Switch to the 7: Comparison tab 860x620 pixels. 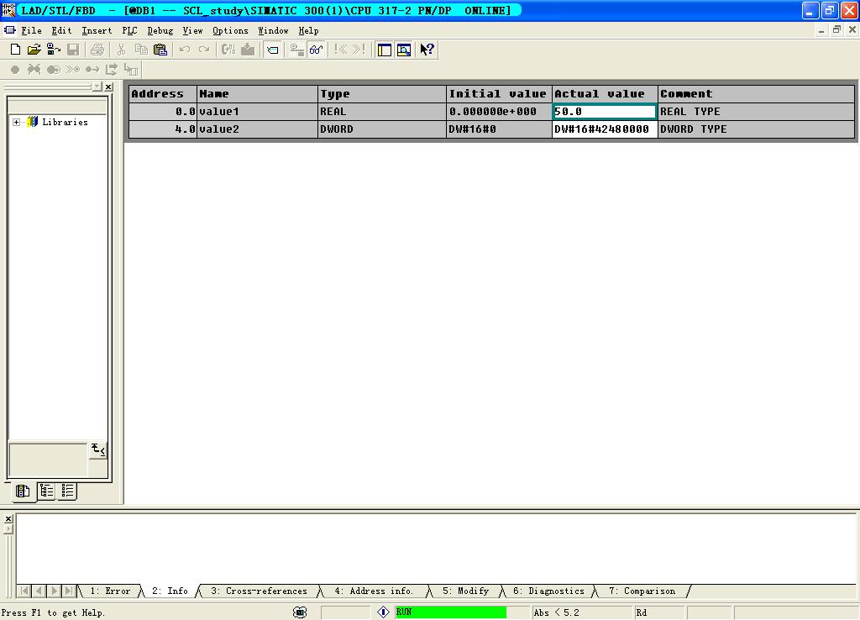point(642,591)
